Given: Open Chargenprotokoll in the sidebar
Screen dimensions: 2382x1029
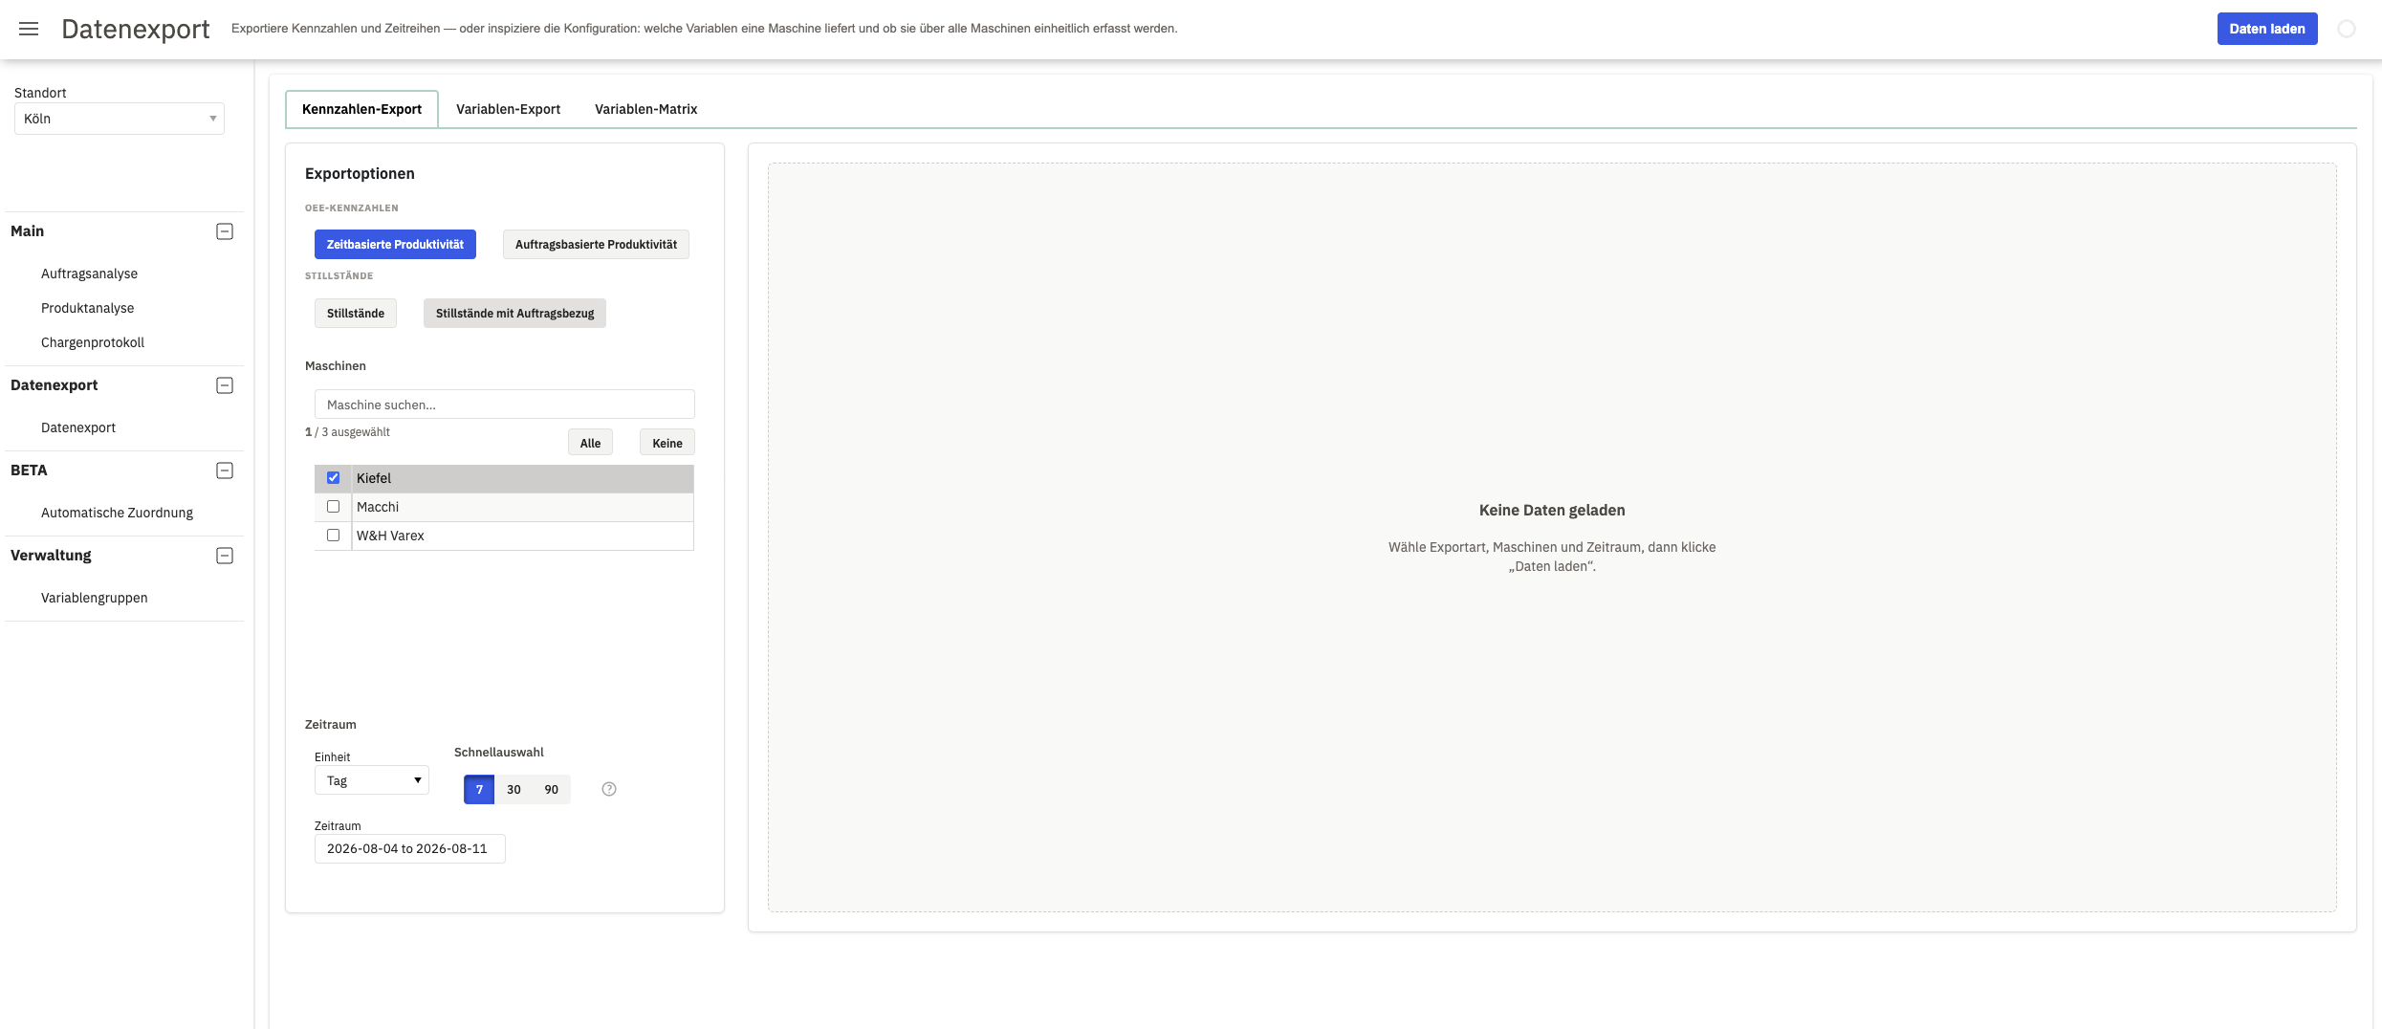Looking at the screenshot, I should coord(93,342).
